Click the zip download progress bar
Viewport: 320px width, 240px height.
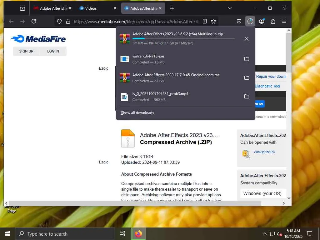(x=183, y=38)
